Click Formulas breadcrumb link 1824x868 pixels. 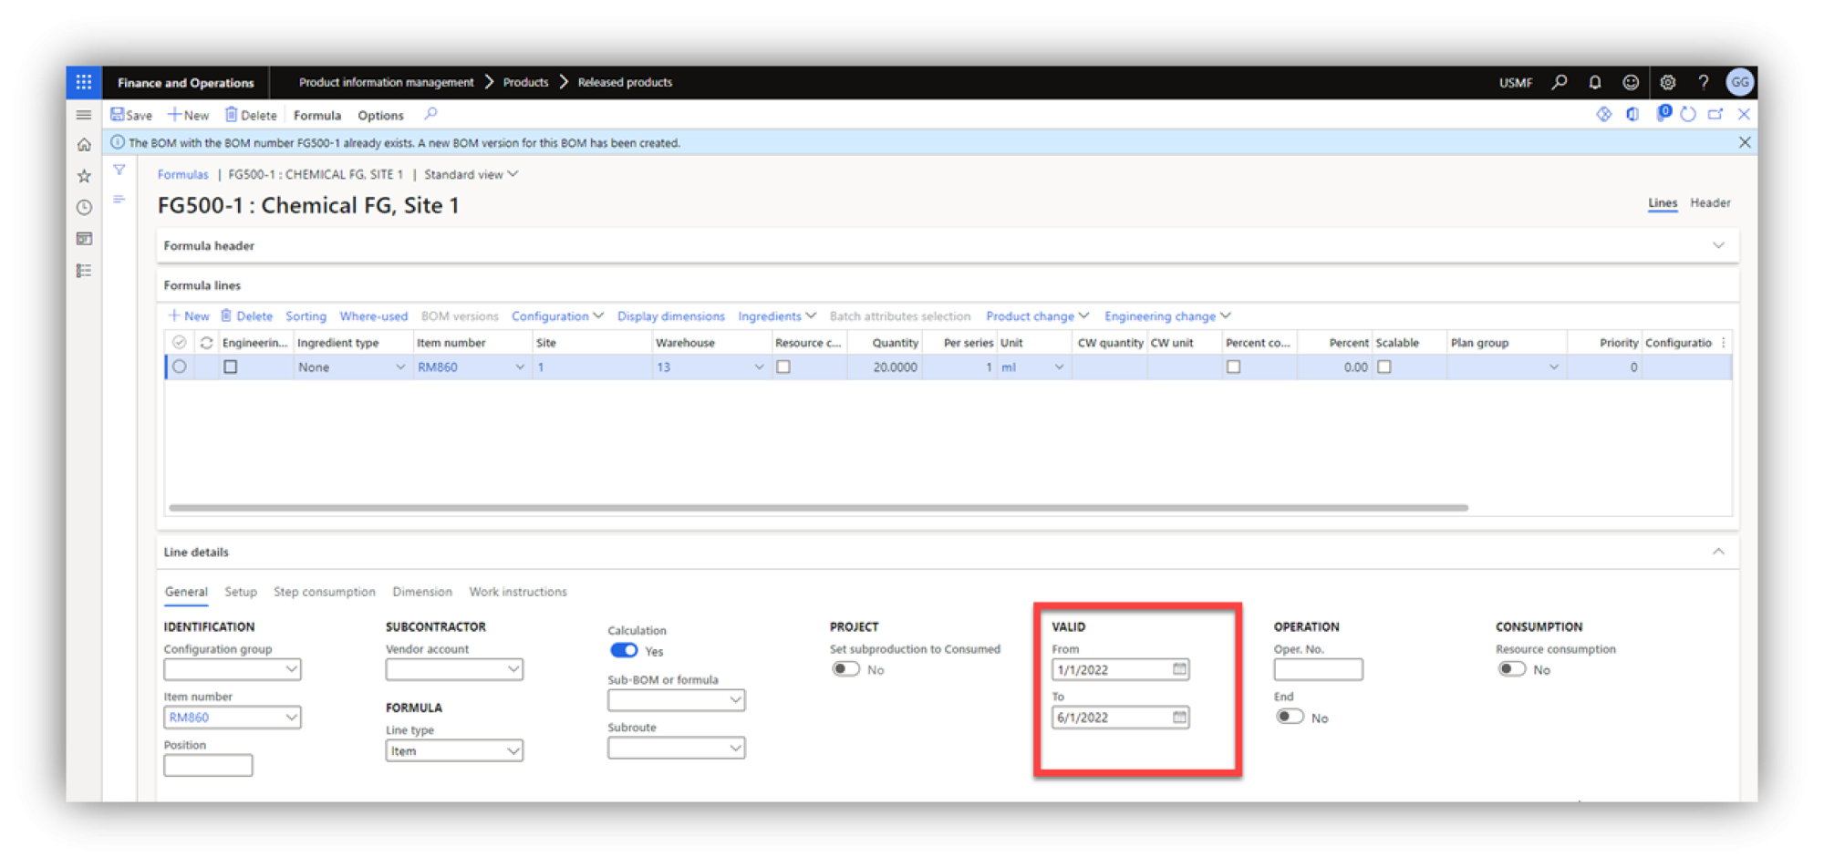(182, 174)
